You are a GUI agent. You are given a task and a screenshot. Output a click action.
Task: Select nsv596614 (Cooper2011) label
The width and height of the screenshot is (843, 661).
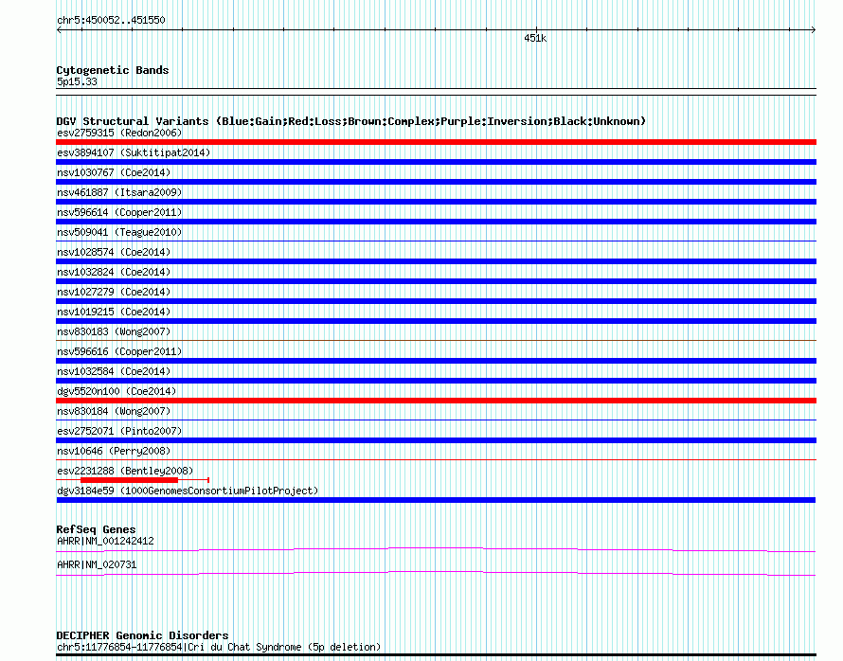[119, 212]
